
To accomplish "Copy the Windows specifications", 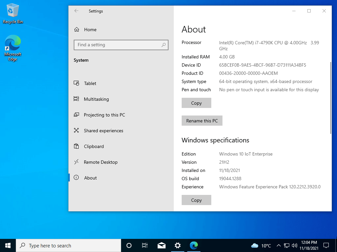I will [x=196, y=200].
